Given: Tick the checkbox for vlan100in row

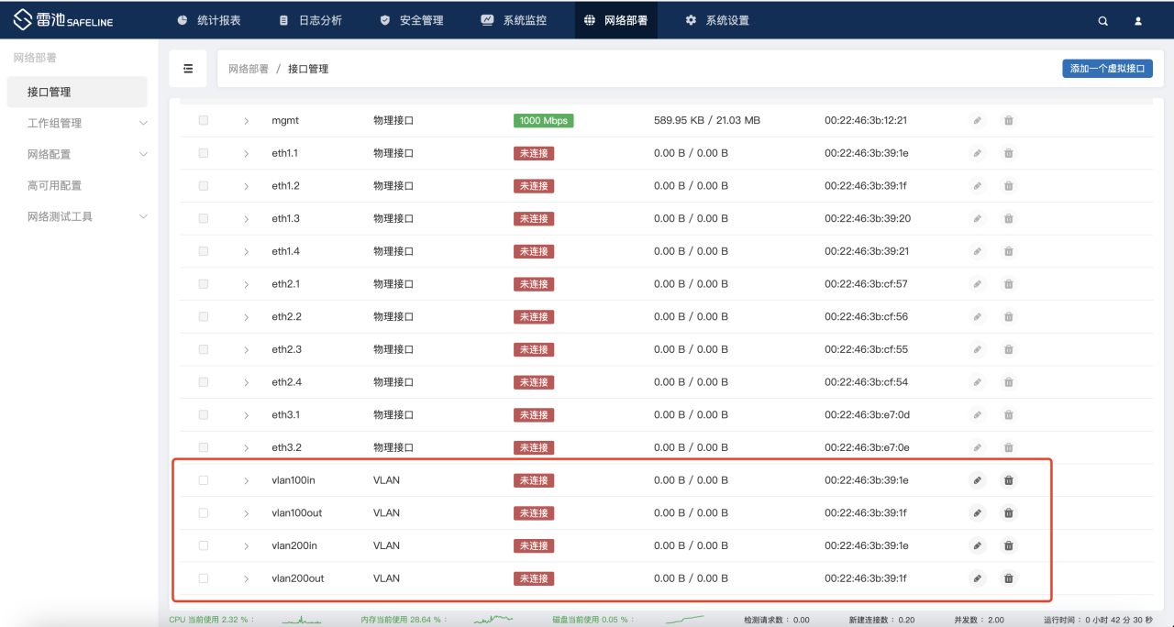Looking at the screenshot, I should (x=204, y=480).
